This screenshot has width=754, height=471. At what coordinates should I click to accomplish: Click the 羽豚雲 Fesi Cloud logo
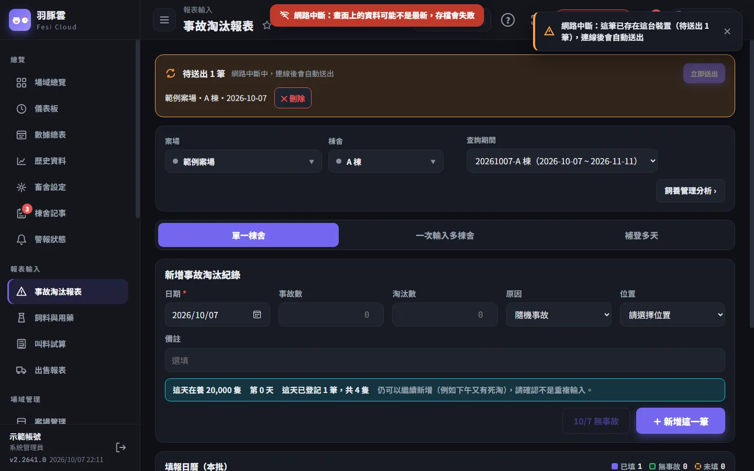43,20
